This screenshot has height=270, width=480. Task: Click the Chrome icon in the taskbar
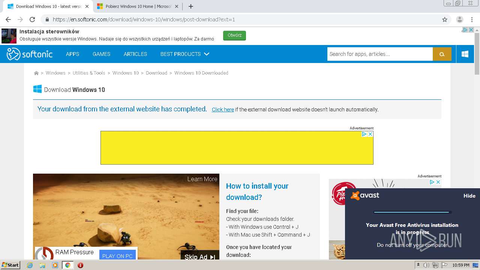click(x=67, y=265)
